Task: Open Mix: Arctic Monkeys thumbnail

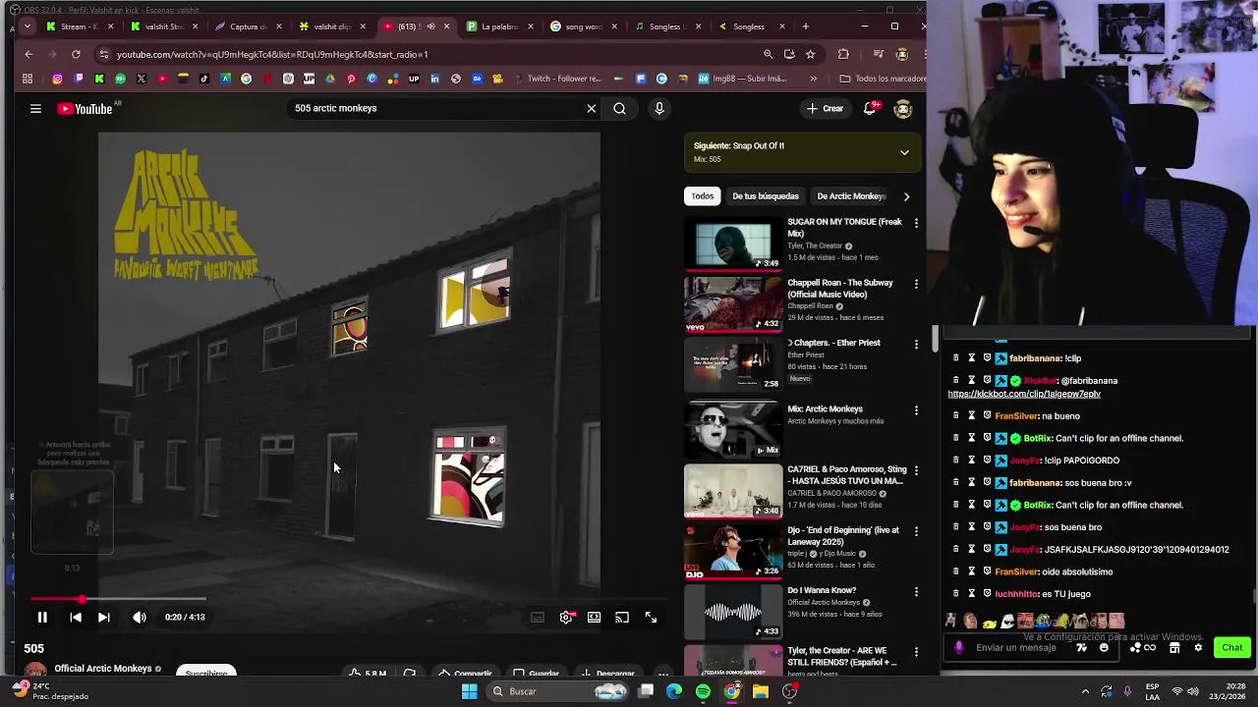Action: pos(733,429)
